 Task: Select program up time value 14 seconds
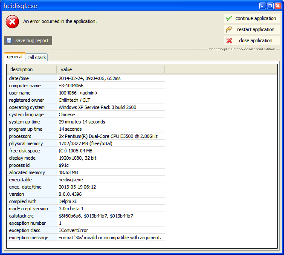point(70,129)
